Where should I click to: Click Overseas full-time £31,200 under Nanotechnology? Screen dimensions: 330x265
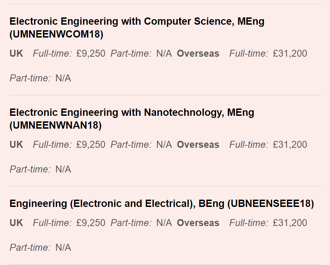click(290, 145)
